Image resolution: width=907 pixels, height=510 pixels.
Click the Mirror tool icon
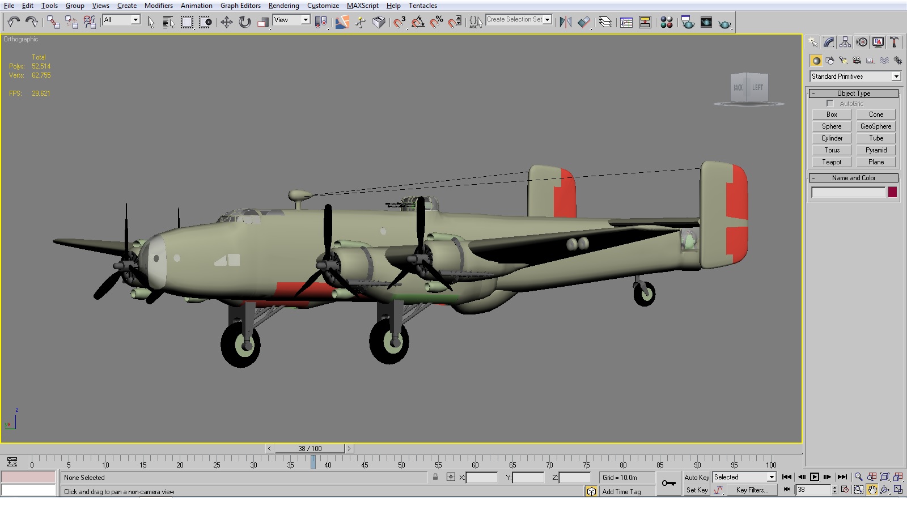point(565,22)
